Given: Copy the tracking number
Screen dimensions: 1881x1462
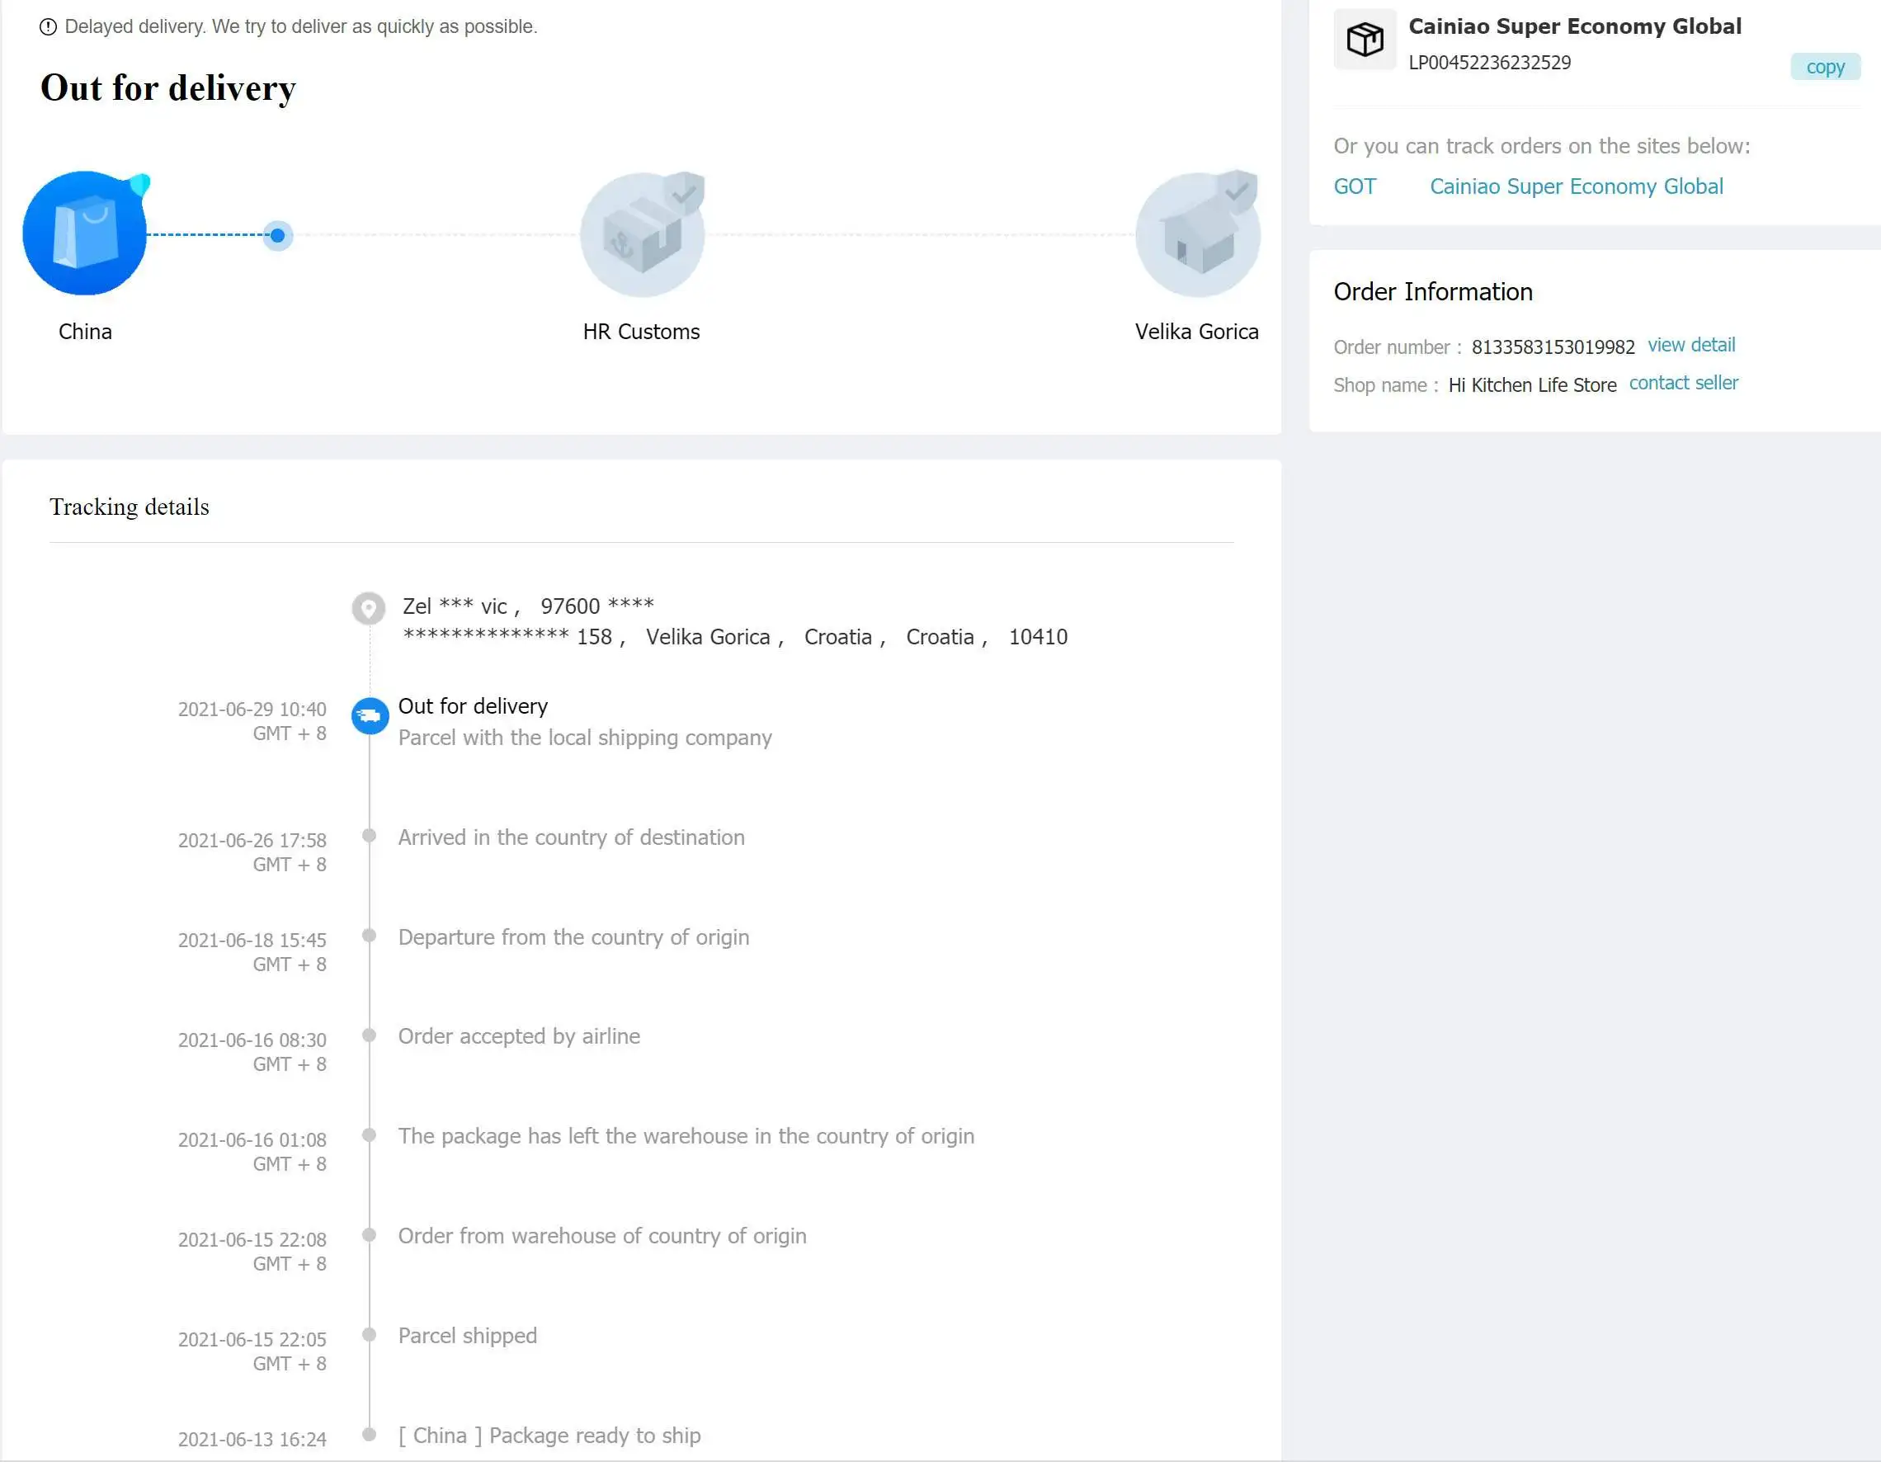Looking at the screenshot, I should [x=1824, y=67].
